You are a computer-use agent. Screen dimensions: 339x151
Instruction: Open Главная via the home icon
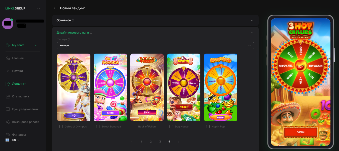point(8,58)
